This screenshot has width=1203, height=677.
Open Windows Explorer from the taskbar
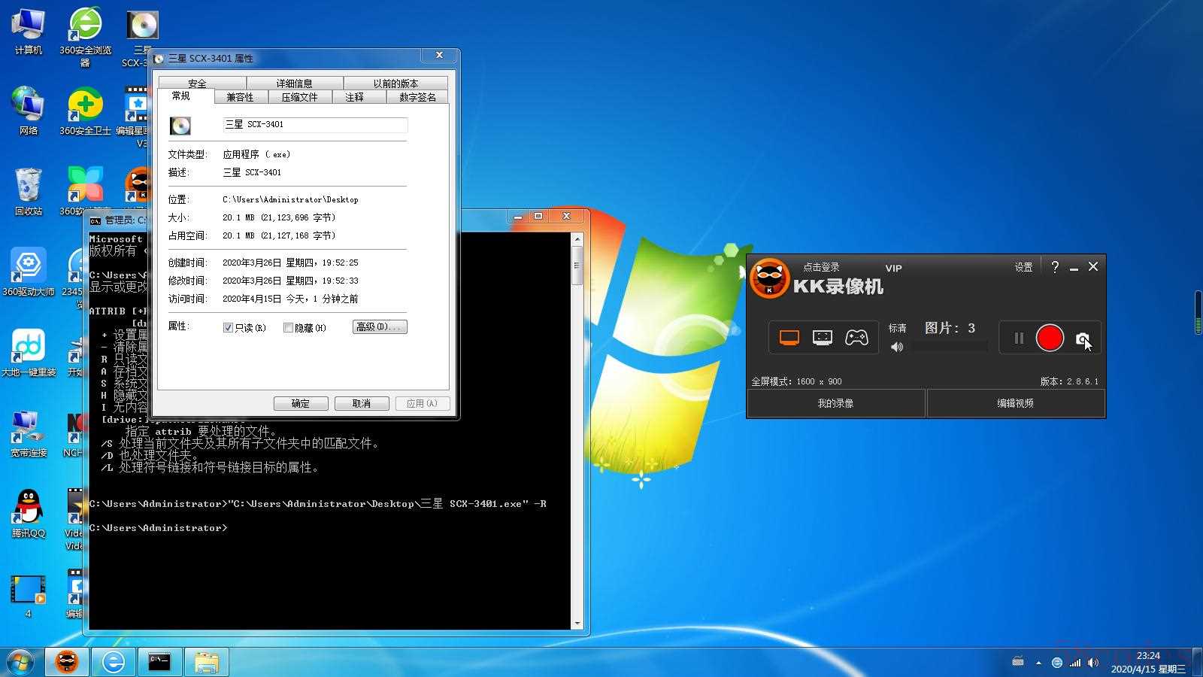(206, 662)
